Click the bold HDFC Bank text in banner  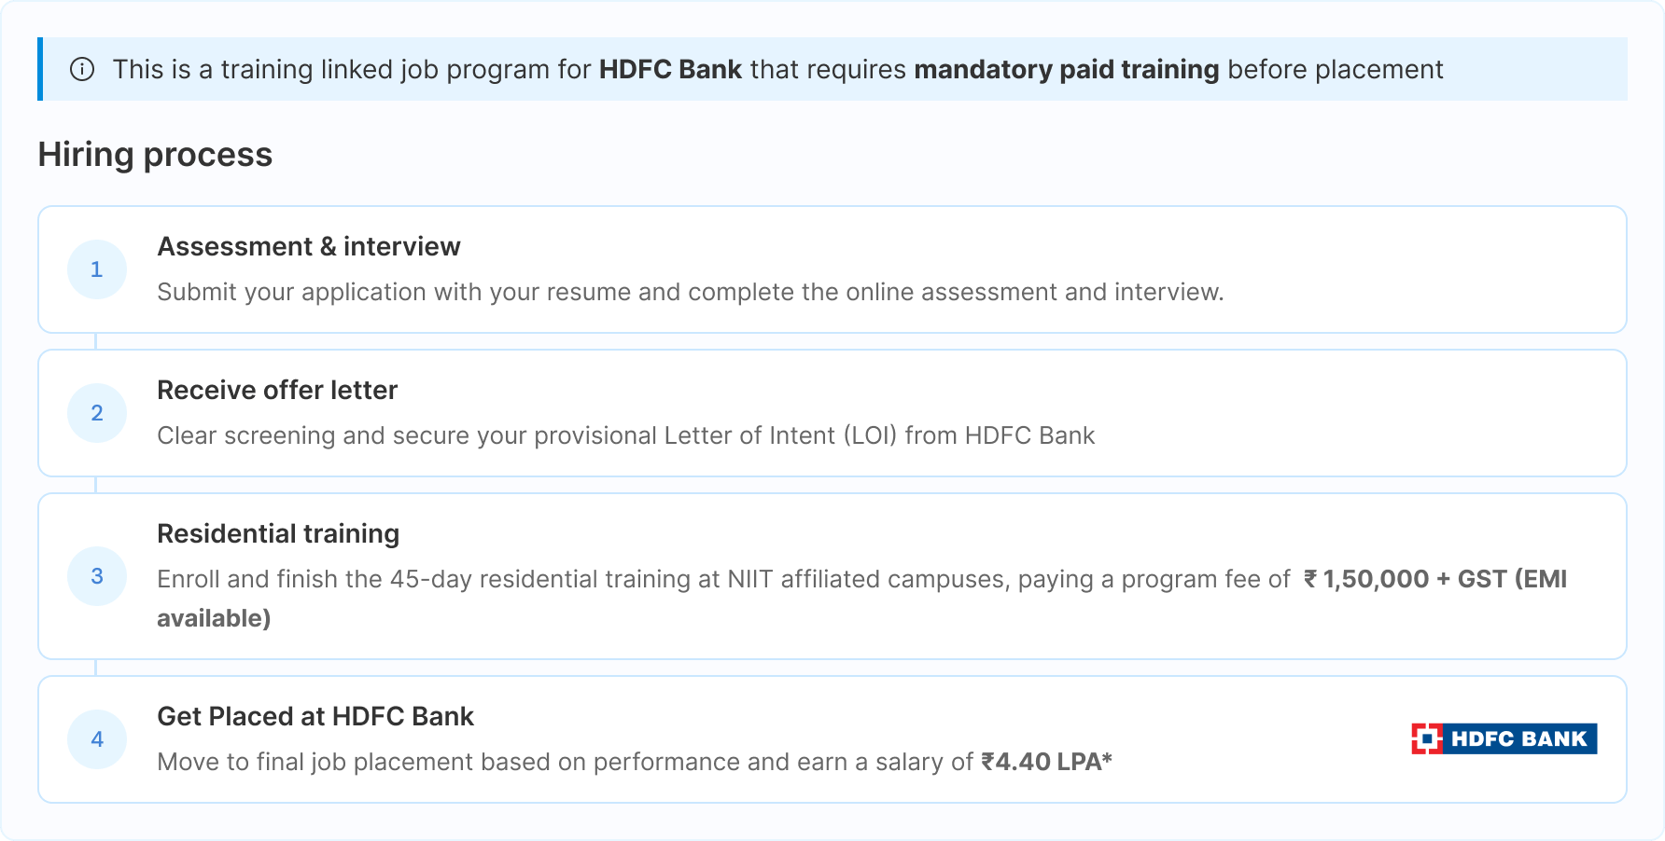click(670, 70)
